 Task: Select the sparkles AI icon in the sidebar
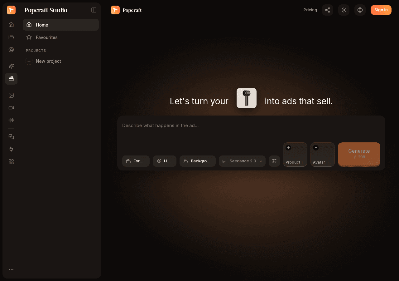(x=11, y=66)
